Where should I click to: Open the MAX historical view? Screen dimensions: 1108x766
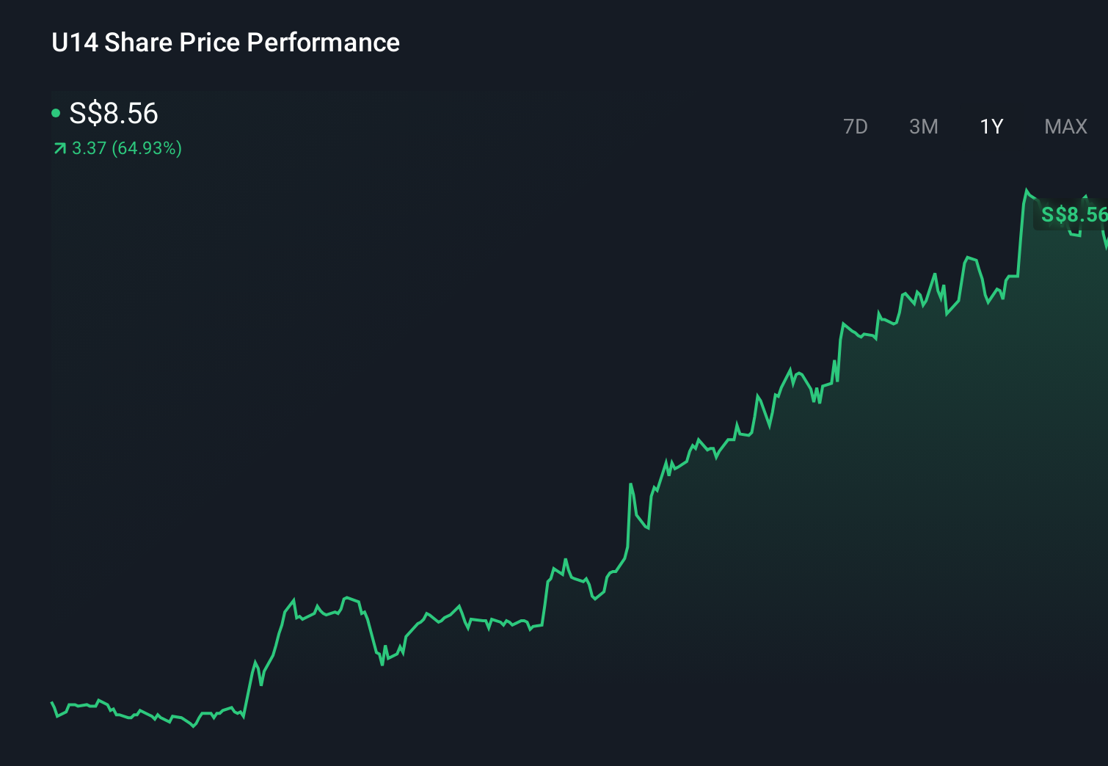1065,126
